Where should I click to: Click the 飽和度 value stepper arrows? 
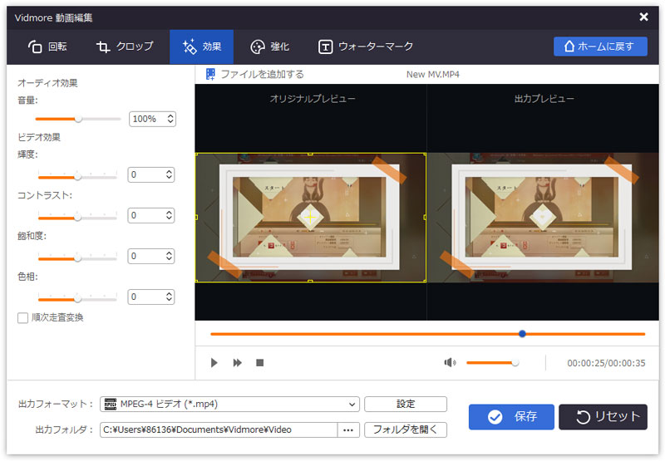click(x=169, y=256)
